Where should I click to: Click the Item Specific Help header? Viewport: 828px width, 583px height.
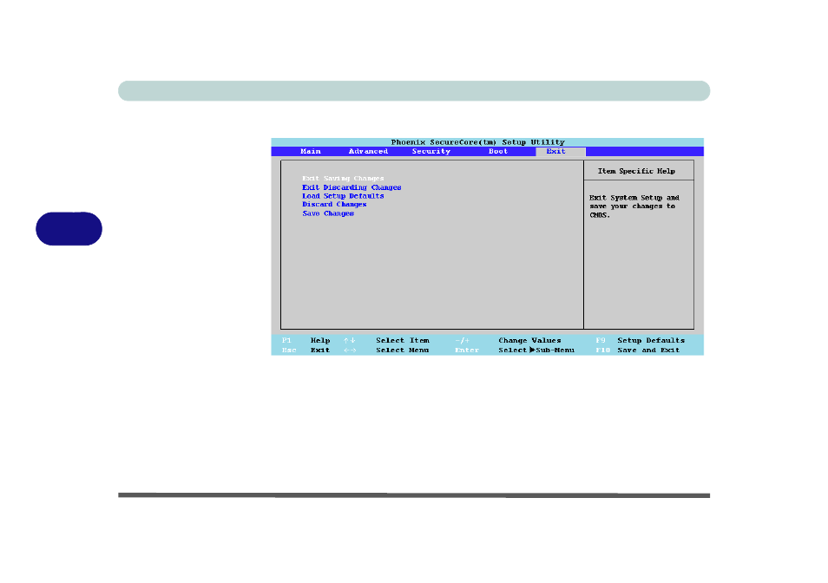click(x=636, y=171)
